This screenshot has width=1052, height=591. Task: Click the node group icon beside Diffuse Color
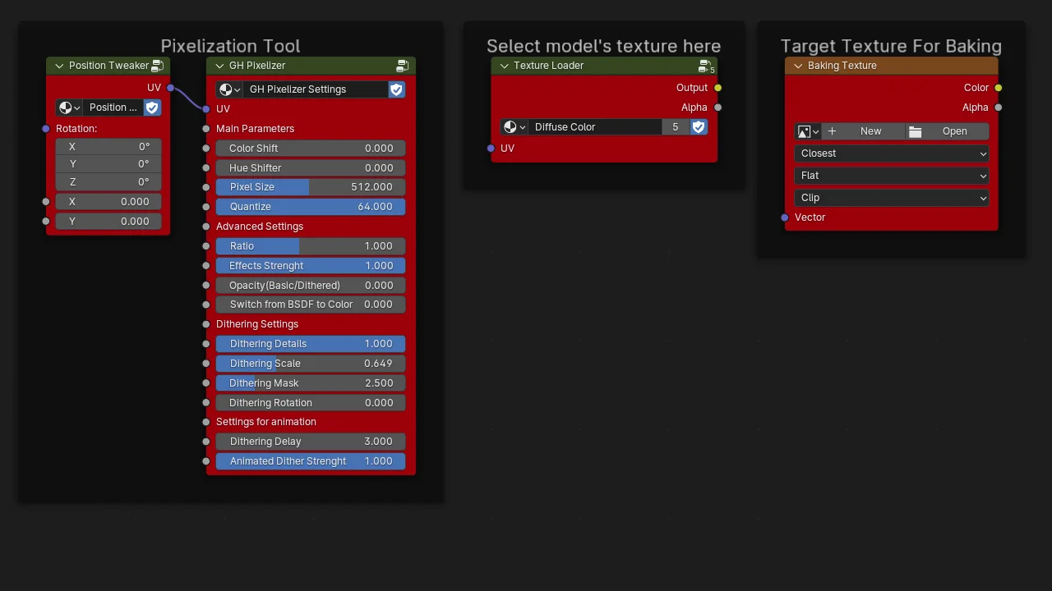click(510, 126)
